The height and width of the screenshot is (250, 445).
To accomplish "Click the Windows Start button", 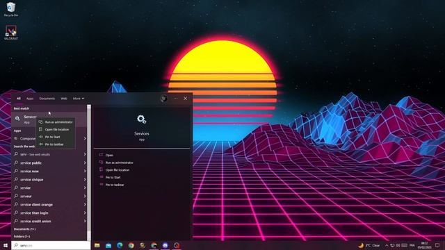I will click(6, 245).
